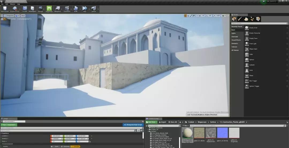This screenshot has width=289, height=148.
Task: Click the Blueprints toolbar icon
Action: (x=58, y=8)
